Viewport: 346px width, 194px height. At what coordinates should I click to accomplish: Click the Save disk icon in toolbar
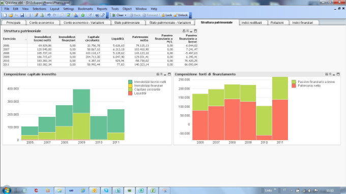pos(22,15)
